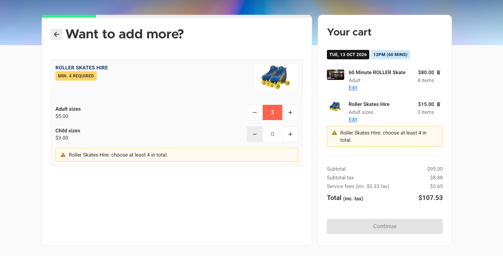
Task: Click the 60 Minute ROLLER Skate cart thumbnail
Action: [336, 75]
